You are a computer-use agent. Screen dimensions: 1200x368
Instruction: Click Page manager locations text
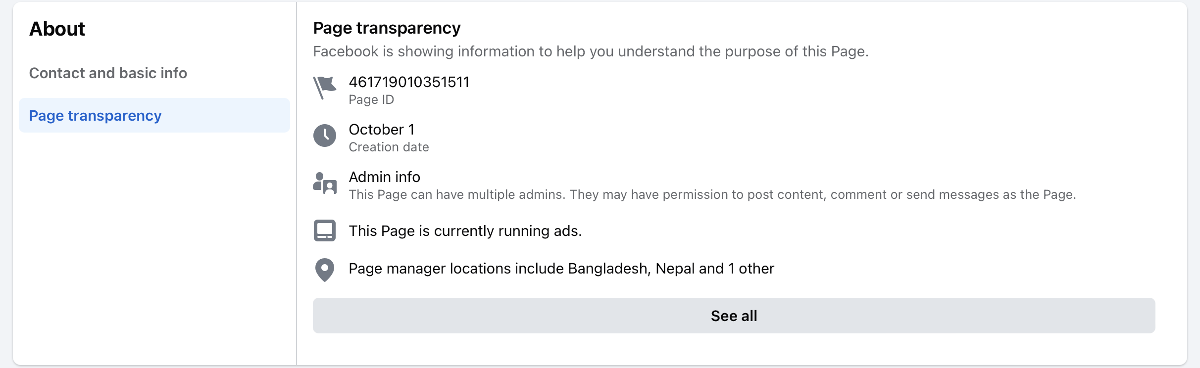455,269
